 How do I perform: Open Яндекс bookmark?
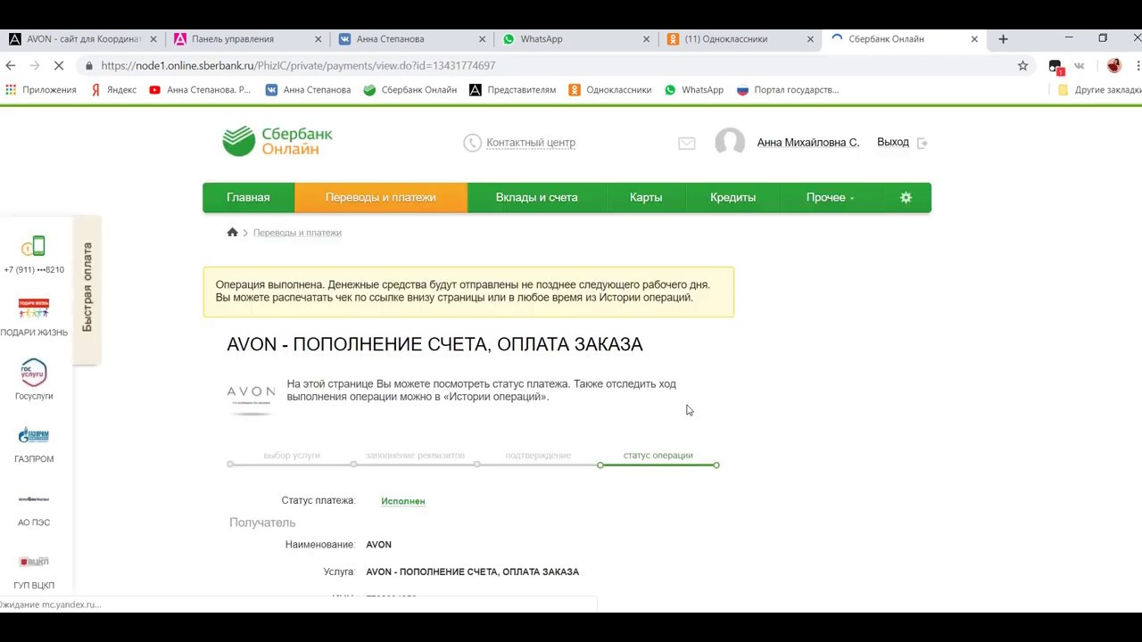tap(113, 90)
